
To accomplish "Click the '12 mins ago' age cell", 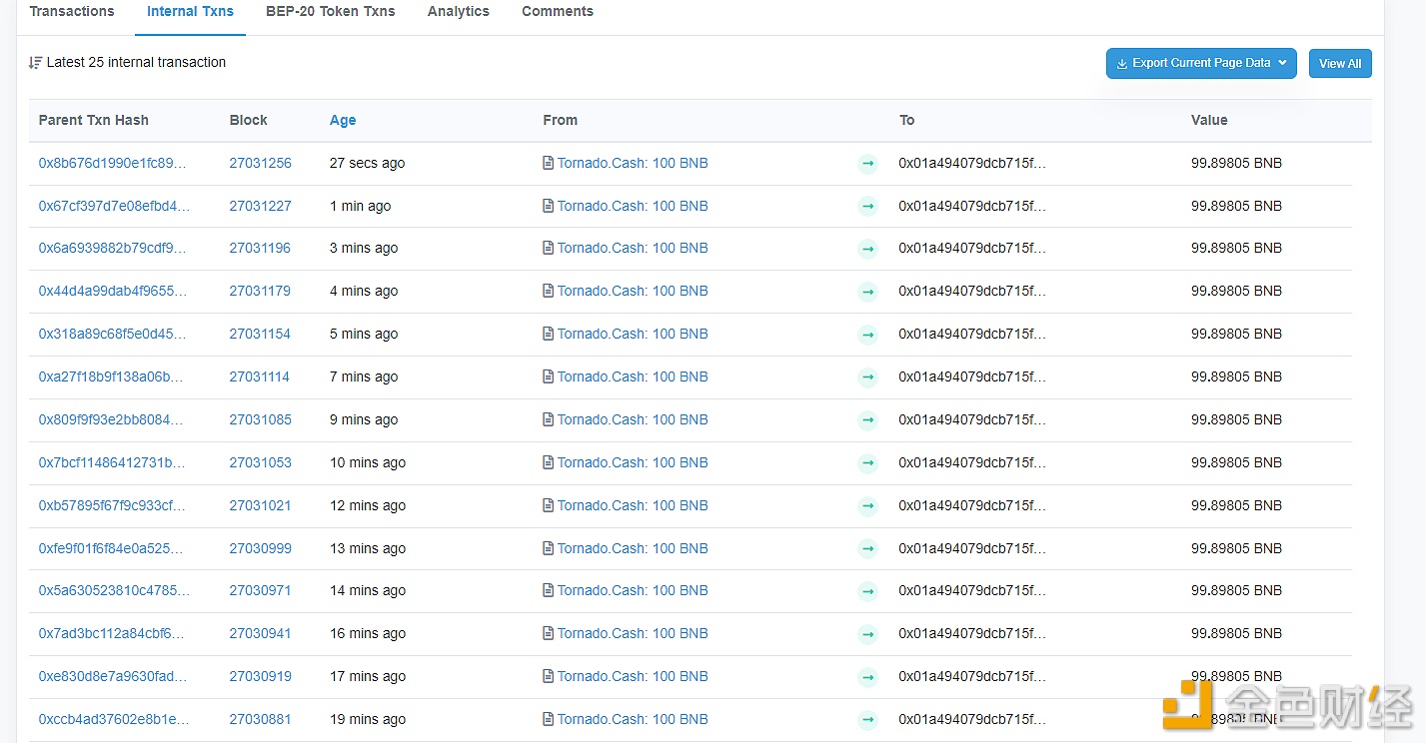I will [368, 505].
